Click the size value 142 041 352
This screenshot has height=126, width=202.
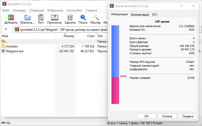tap(66, 51)
